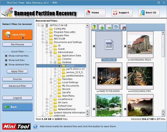Image resolution: width=167 pixels, height=132 pixels.
Task: Click the Guest folder icon
Action: [55, 49]
